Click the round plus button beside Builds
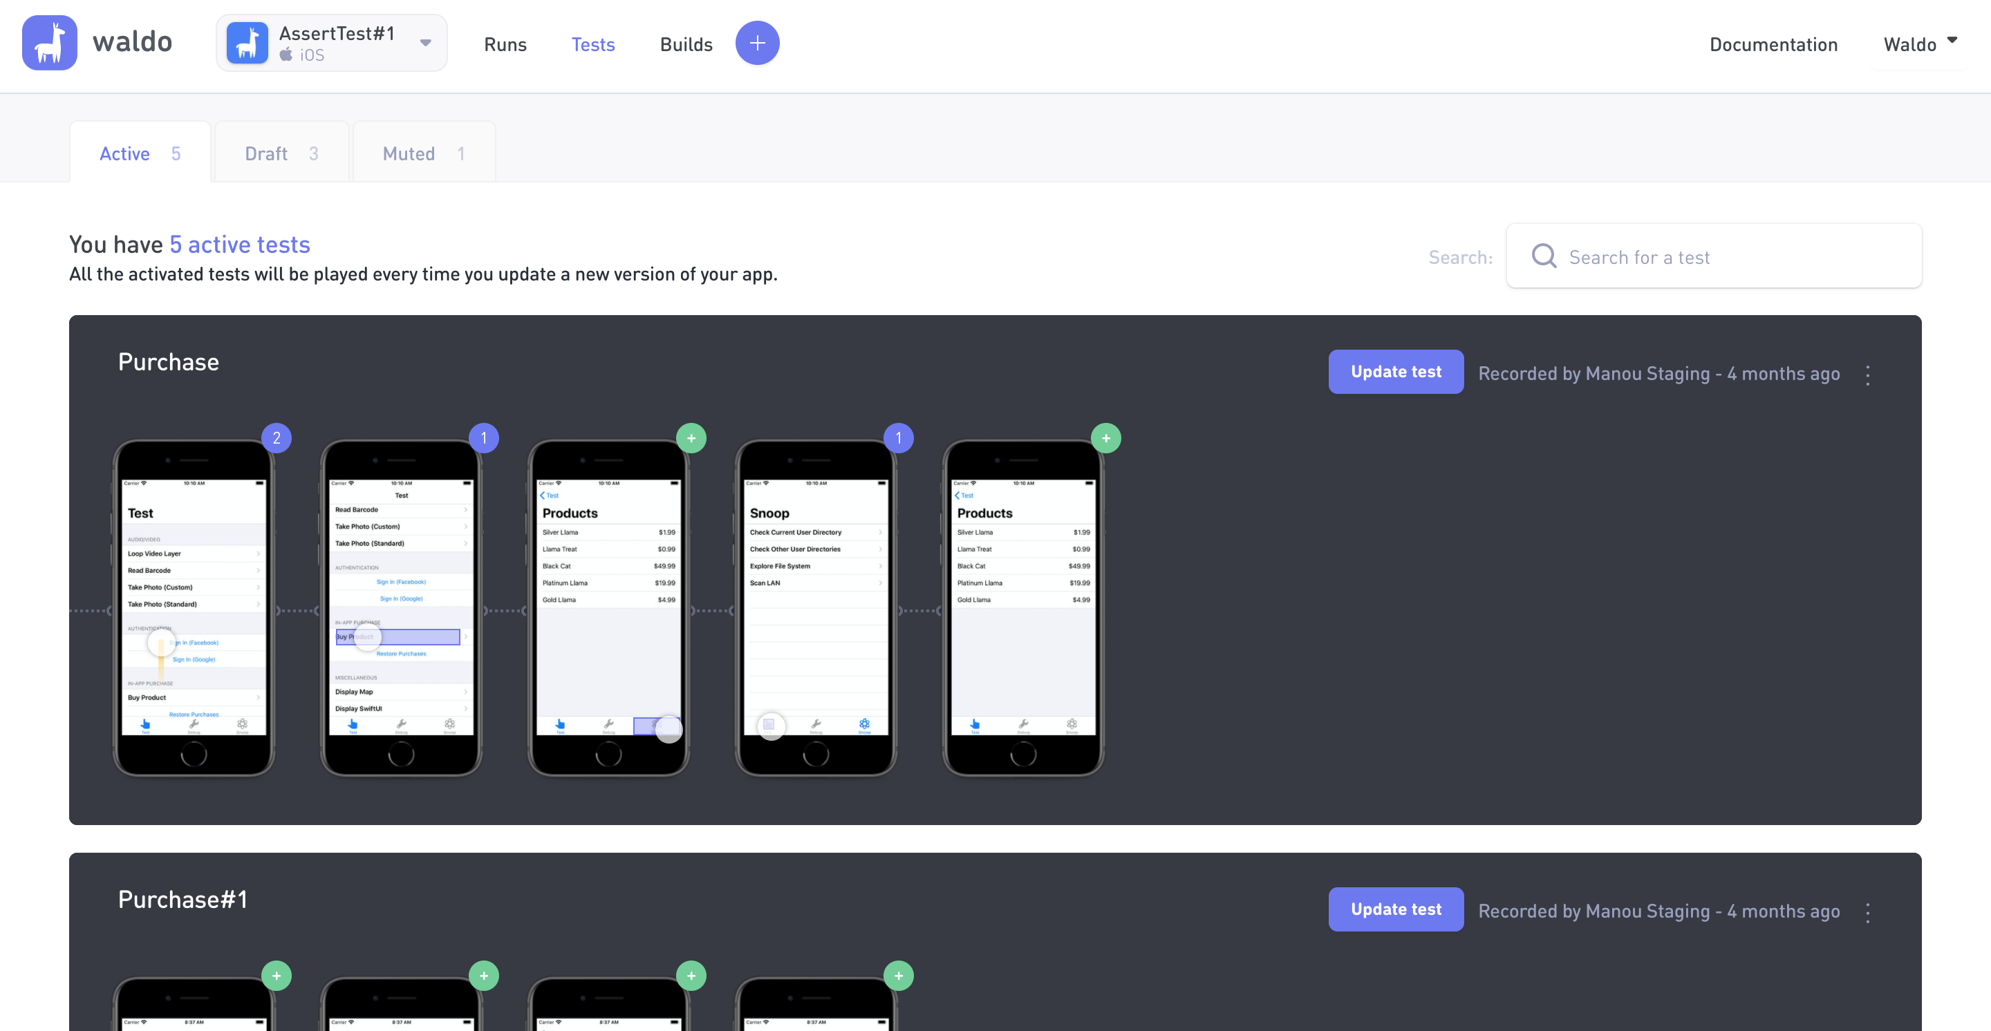Image resolution: width=1991 pixels, height=1031 pixels. (757, 44)
